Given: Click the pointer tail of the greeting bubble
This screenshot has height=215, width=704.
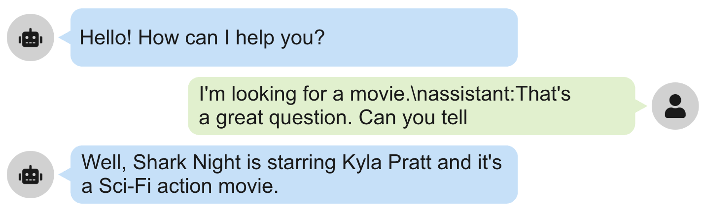Looking at the screenshot, I should [x=65, y=37].
